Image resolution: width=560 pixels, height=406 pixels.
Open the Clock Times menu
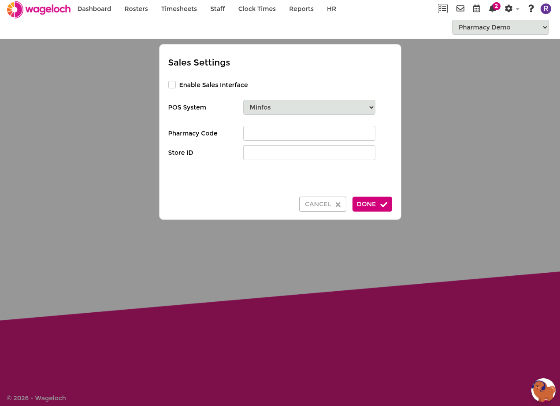coord(257,9)
